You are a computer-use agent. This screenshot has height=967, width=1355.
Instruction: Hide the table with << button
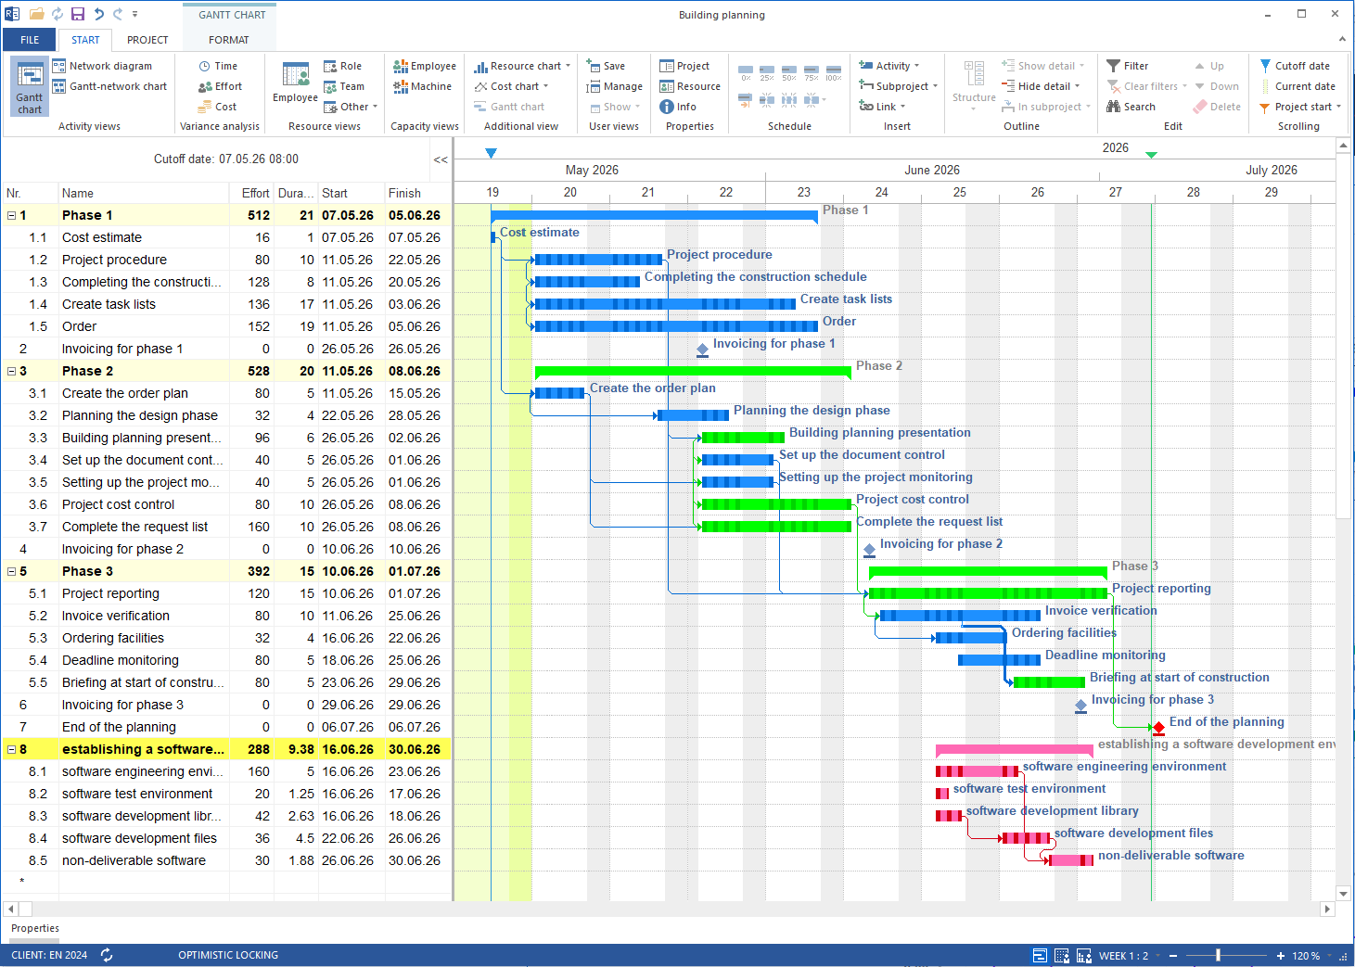tap(441, 159)
